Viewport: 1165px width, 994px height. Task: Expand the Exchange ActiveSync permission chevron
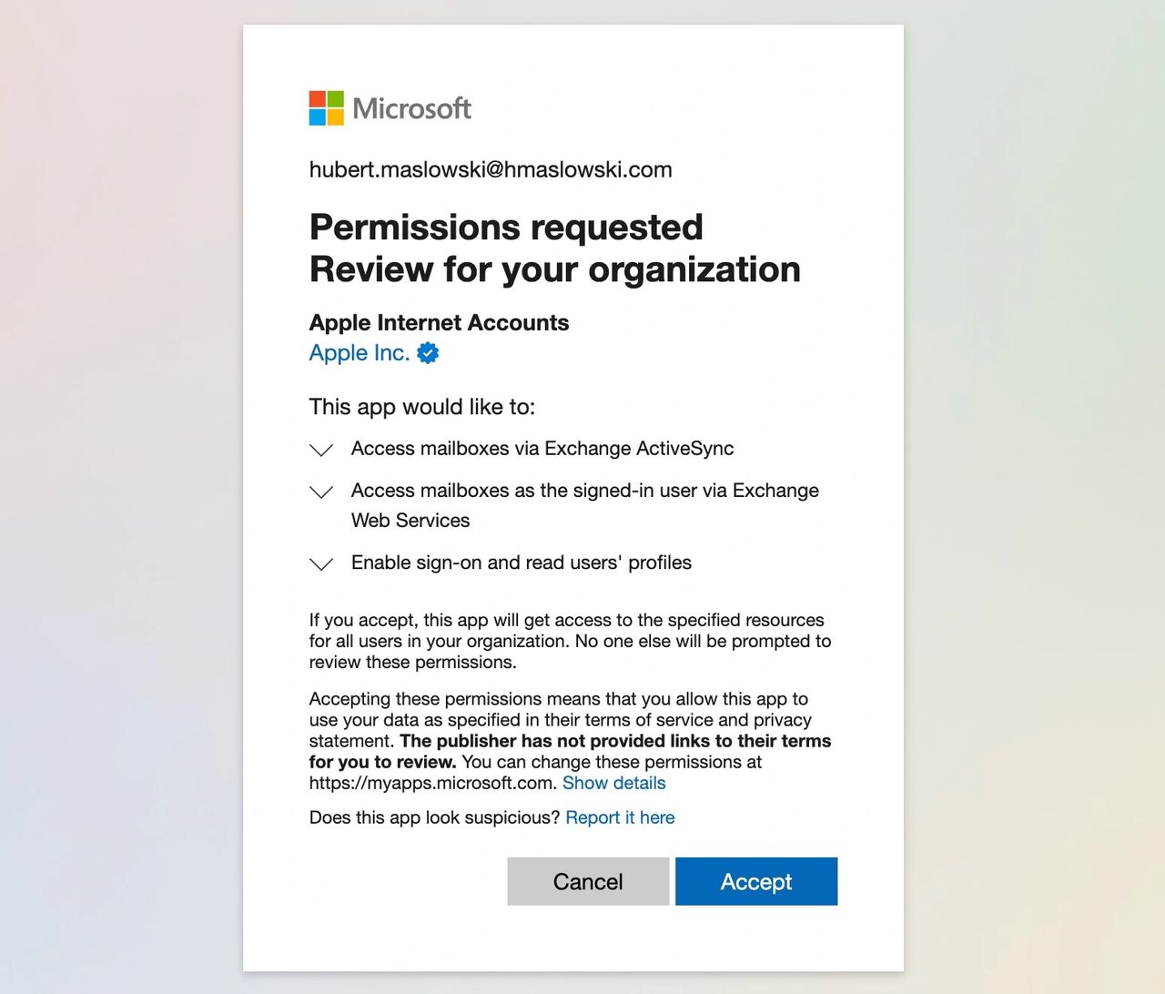321,450
